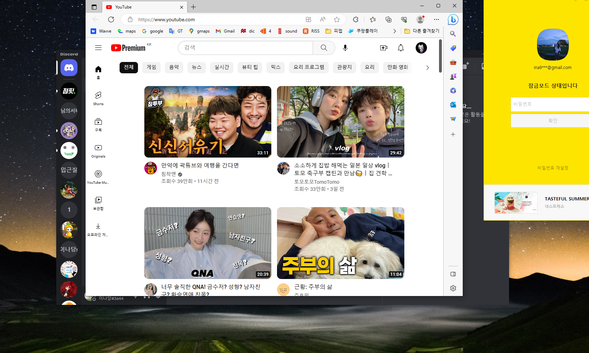
Task: Open Games via the chess icon in sidebar
Action: [x=453, y=76]
